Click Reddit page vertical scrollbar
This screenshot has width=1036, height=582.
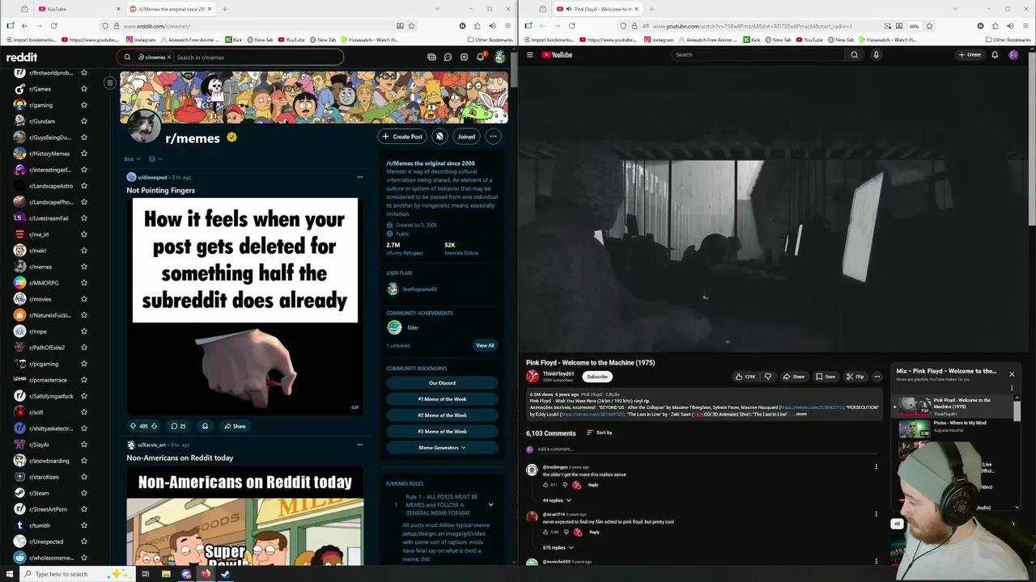513,69
